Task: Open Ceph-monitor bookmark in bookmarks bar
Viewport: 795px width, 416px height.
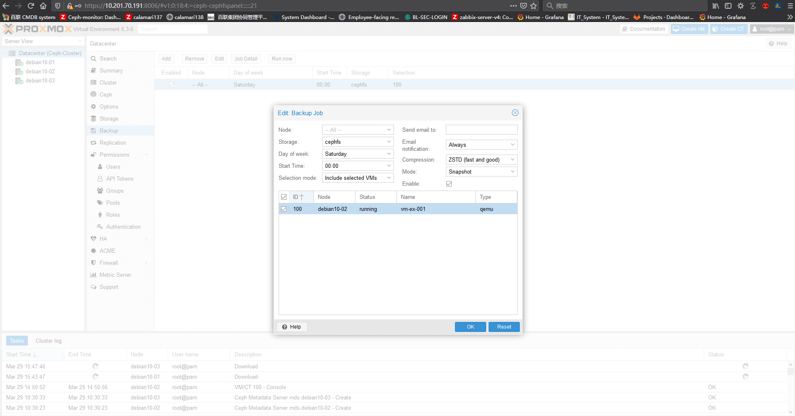Action: click(91, 17)
